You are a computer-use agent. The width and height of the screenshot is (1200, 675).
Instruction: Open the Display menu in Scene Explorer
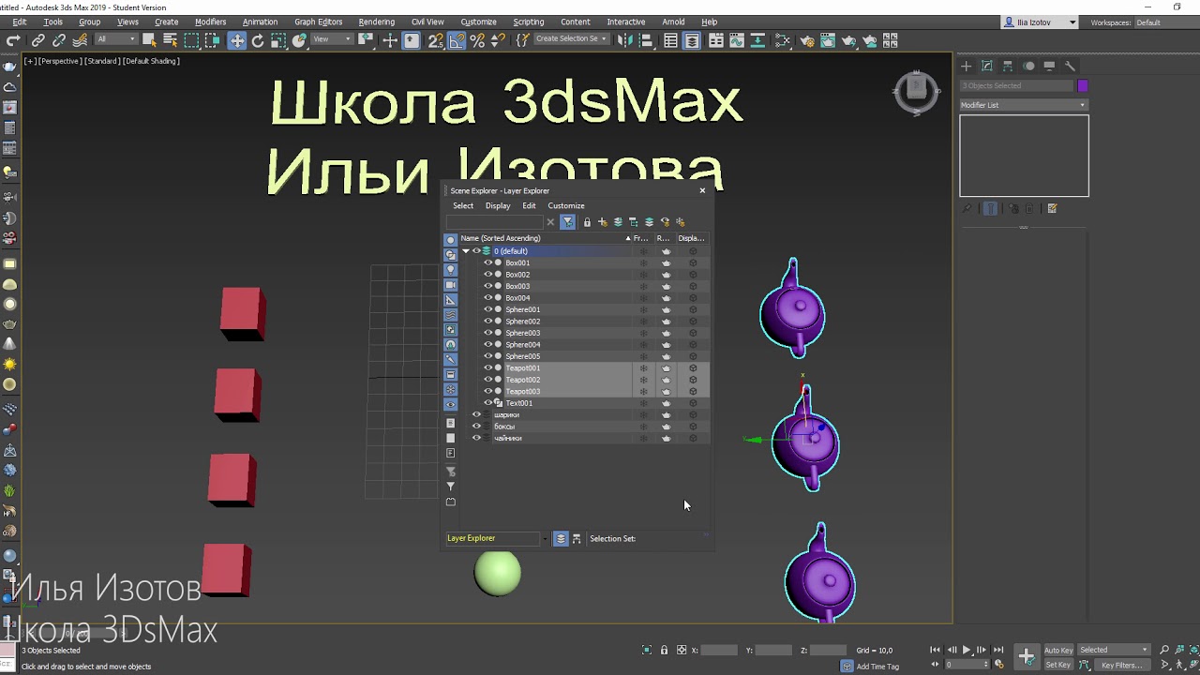coord(498,205)
